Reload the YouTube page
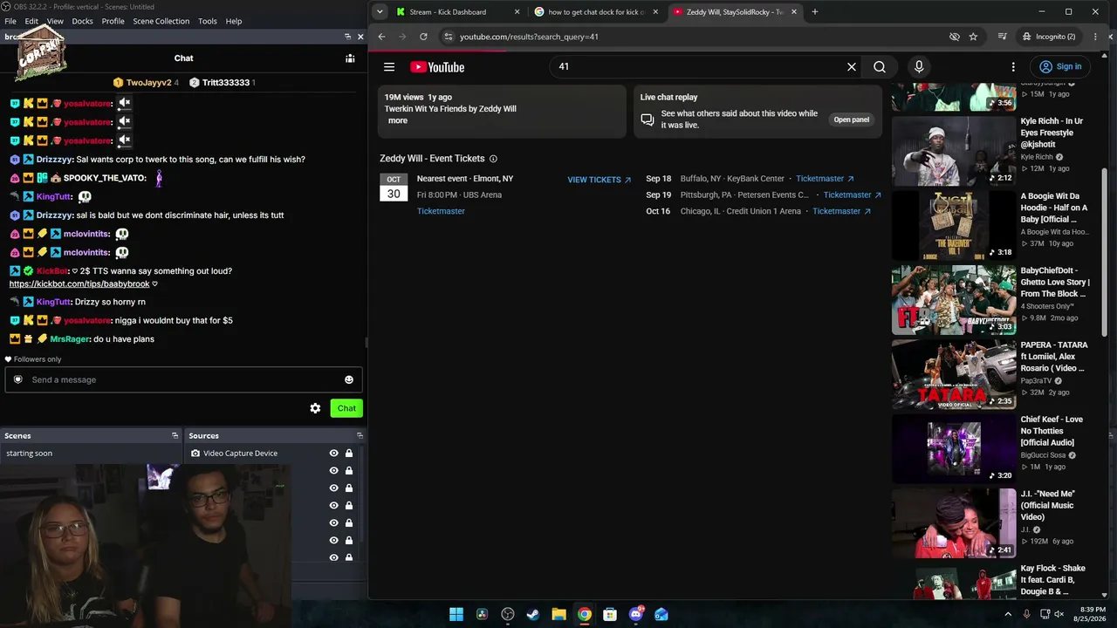1117x628 pixels. point(423,37)
